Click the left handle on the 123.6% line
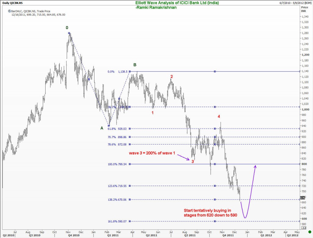This screenshot has width=313, height=238. point(130,186)
